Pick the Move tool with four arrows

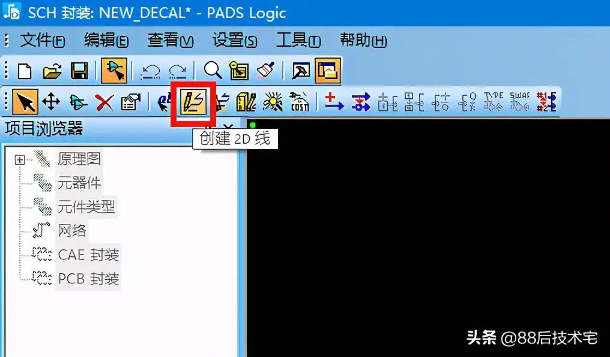[52, 102]
